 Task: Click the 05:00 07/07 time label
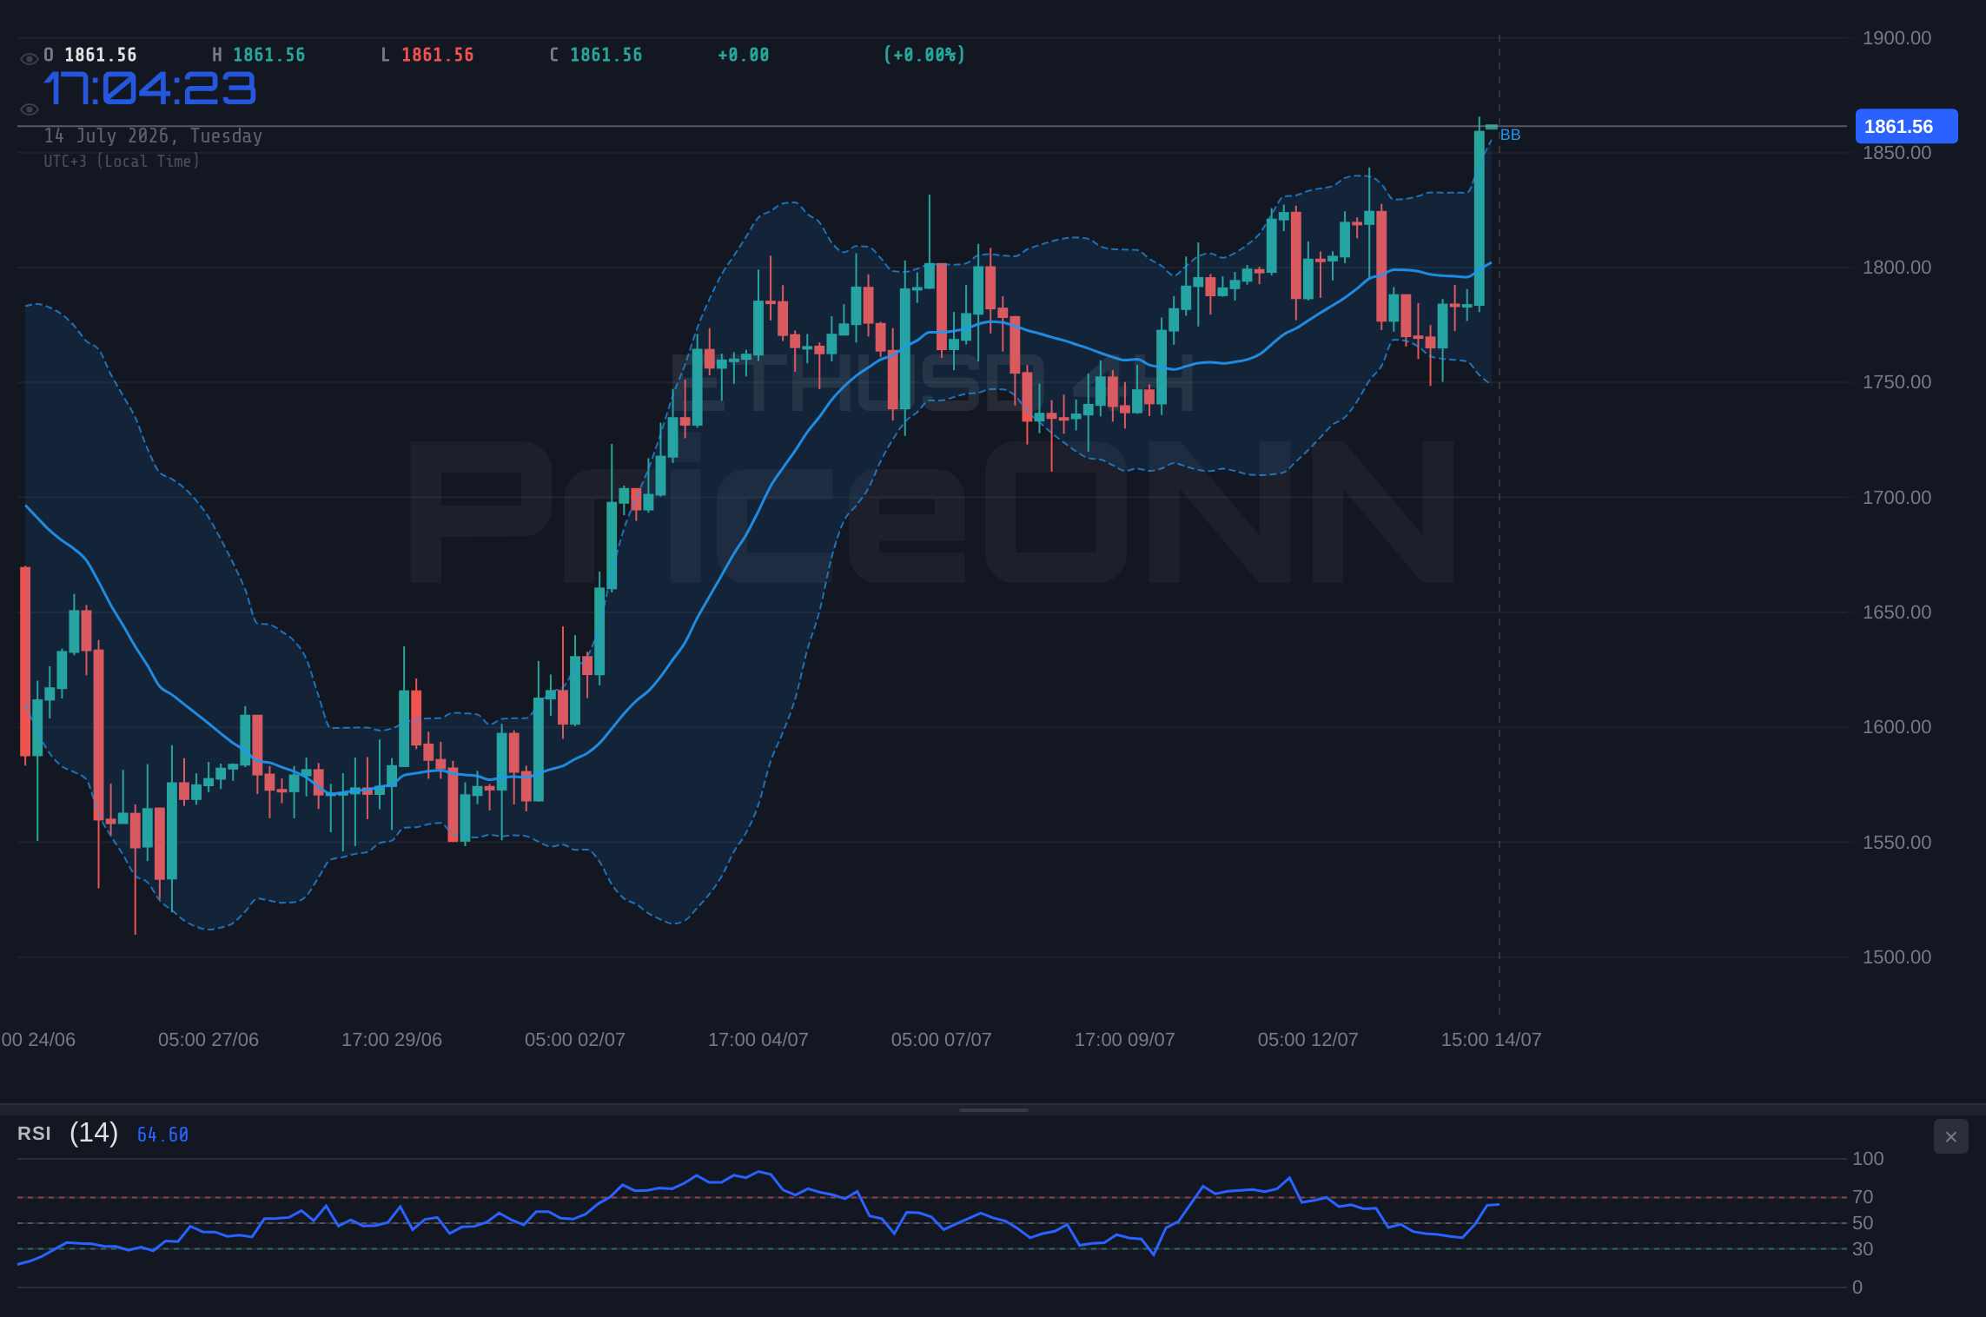coord(942,1040)
